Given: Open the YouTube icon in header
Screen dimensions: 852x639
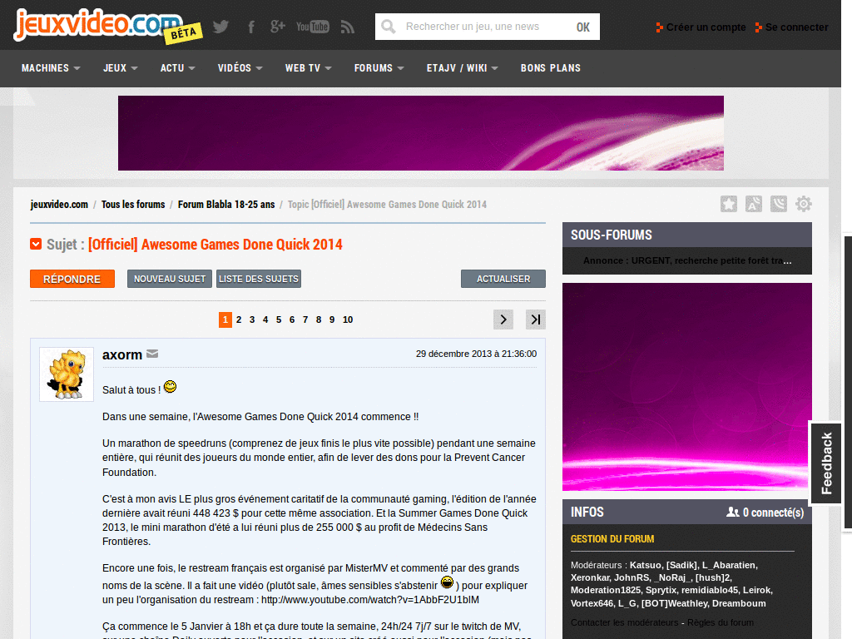Looking at the screenshot, I should 313,27.
